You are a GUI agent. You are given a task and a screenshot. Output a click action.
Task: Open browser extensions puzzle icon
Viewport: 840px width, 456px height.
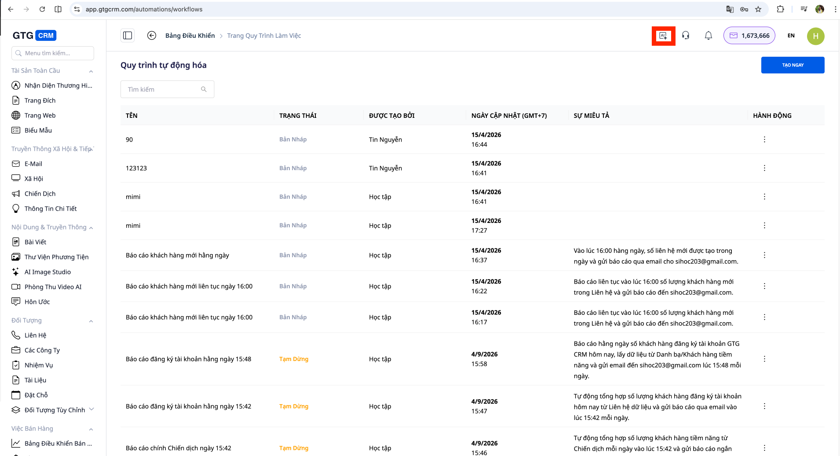pos(781,9)
